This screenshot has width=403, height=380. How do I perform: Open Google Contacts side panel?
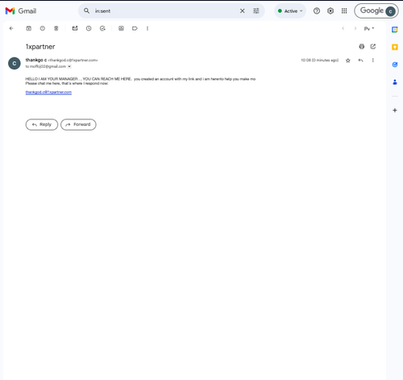(395, 82)
